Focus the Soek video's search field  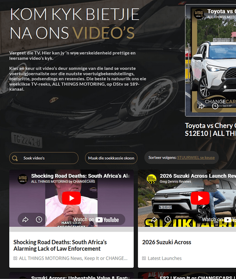click(x=44, y=158)
